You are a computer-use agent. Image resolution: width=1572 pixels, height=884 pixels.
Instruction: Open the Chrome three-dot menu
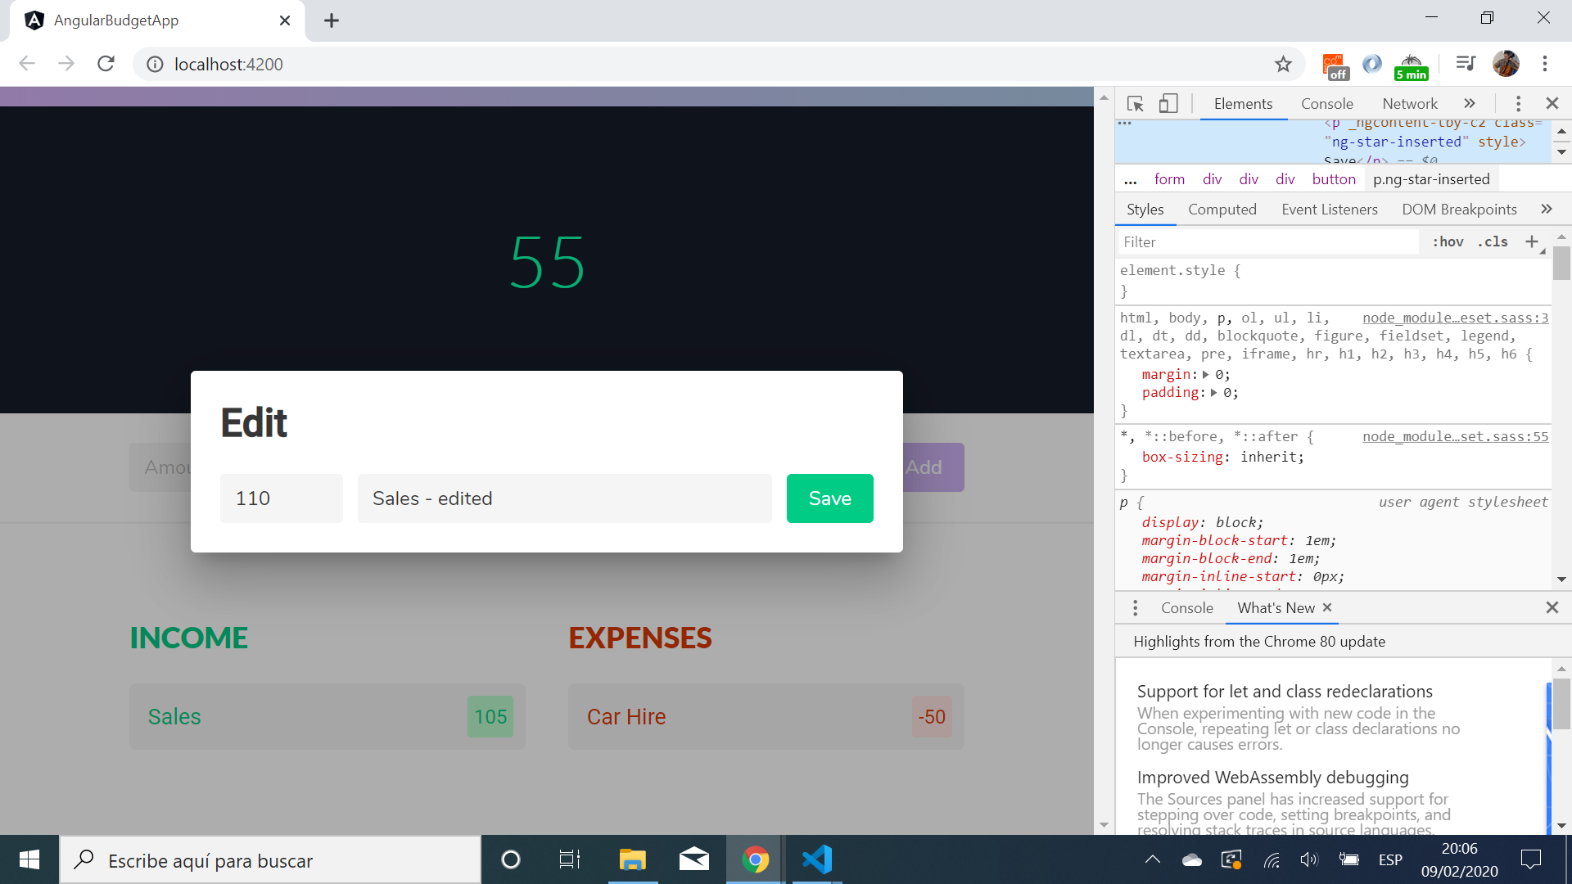point(1544,64)
